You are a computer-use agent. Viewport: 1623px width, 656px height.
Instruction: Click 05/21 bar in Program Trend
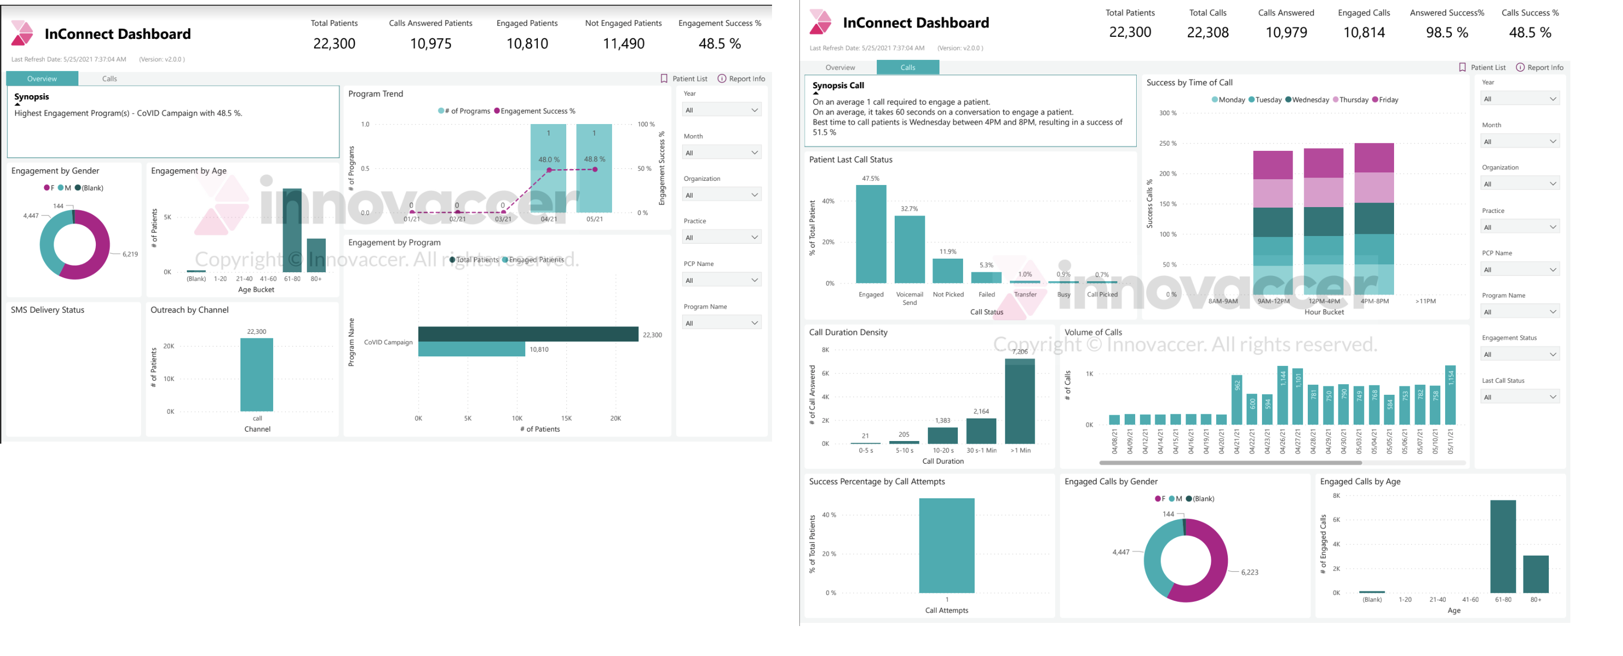(x=594, y=168)
